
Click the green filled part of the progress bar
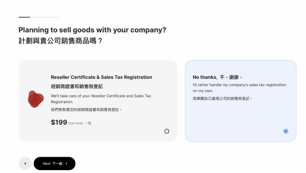[x=24, y=17]
